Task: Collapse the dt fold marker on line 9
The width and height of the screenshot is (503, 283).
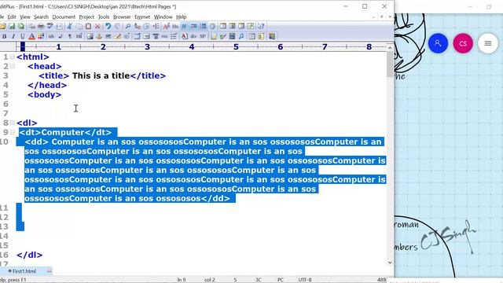Action: coord(13,132)
